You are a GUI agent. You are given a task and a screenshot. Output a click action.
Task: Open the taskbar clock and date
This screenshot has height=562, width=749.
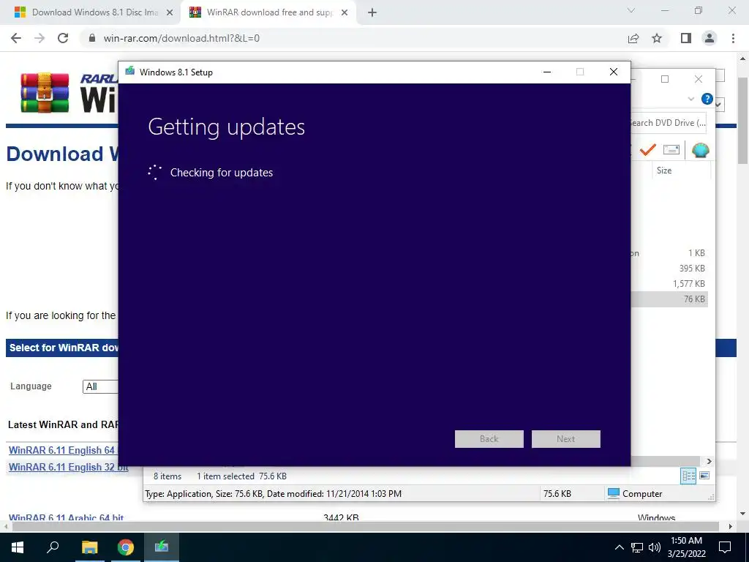pyautogui.click(x=686, y=547)
